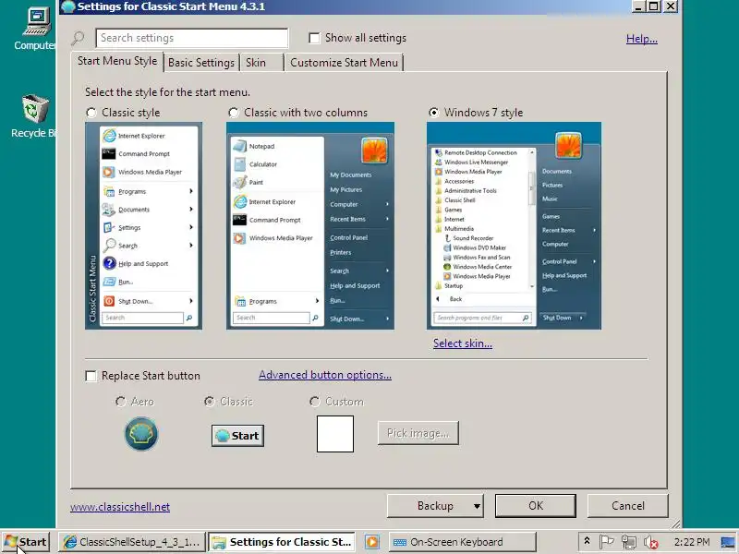The width and height of the screenshot is (739, 554).
Task: Click the Windows Start button on the taskbar
Action: click(26, 542)
